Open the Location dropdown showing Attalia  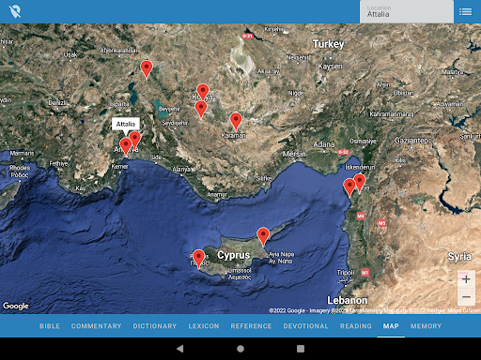click(x=407, y=12)
